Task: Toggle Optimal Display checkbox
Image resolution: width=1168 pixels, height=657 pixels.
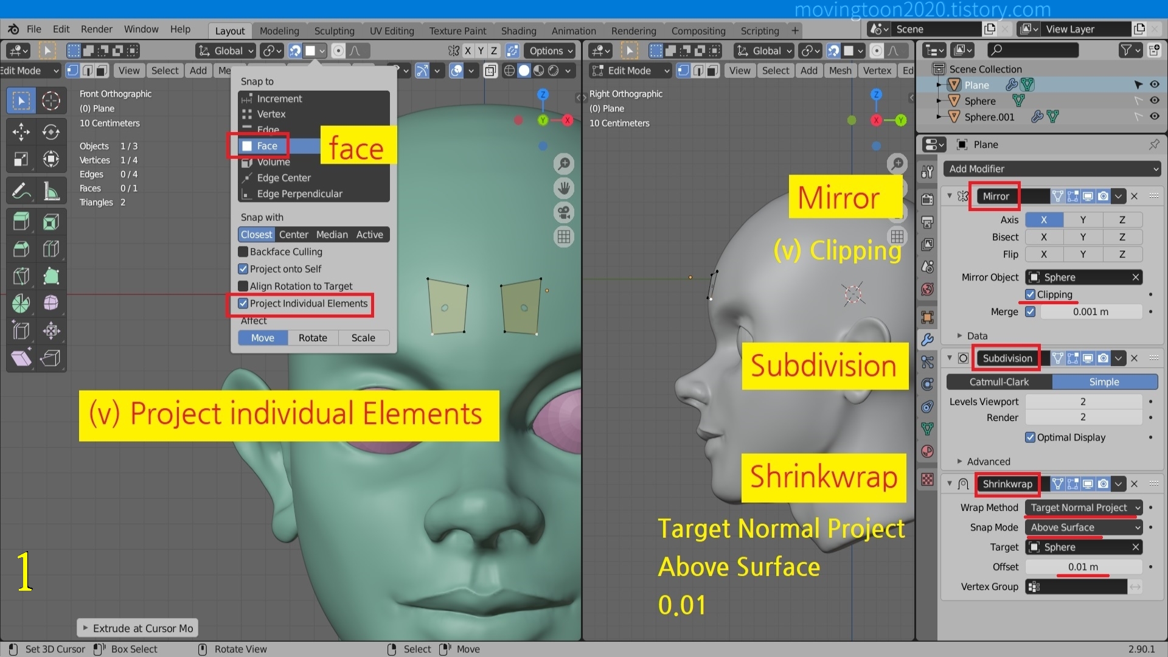Action: click(1030, 437)
